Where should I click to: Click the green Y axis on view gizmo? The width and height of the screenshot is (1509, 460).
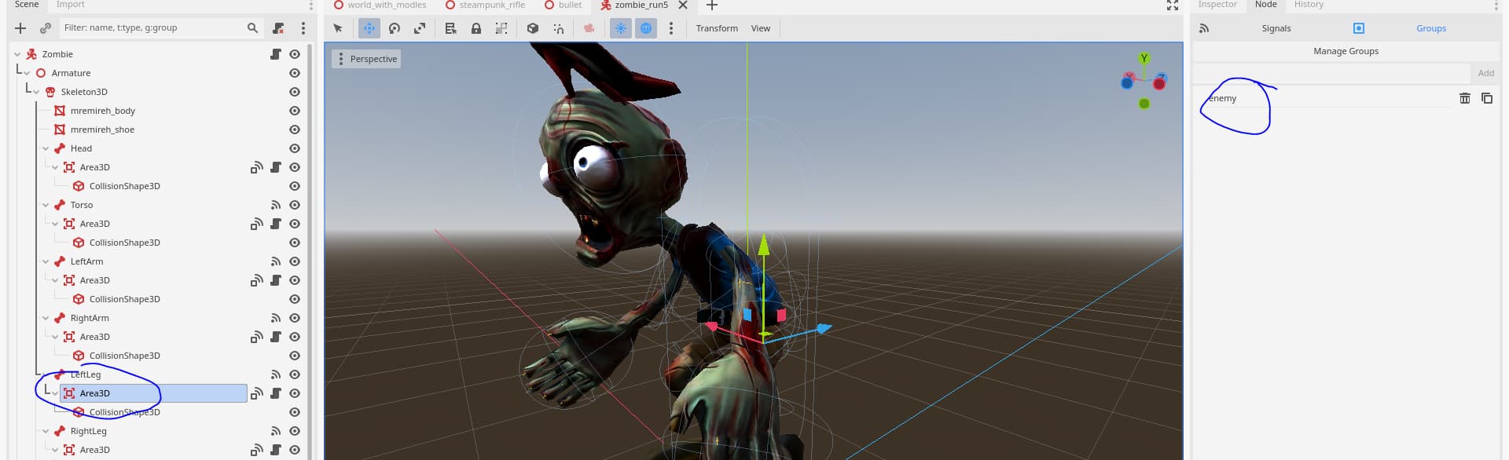point(1144,58)
